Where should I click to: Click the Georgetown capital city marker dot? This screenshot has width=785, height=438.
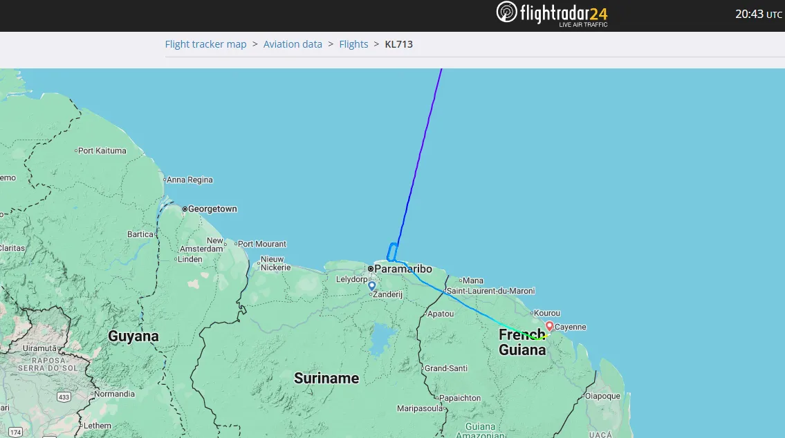(x=185, y=209)
